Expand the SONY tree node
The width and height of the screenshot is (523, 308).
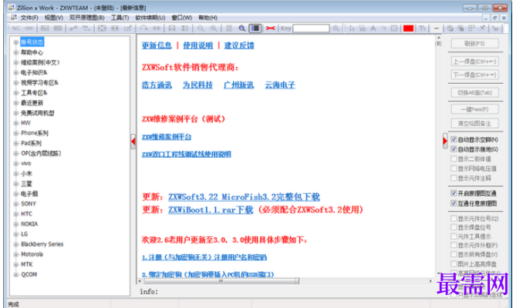(15, 204)
